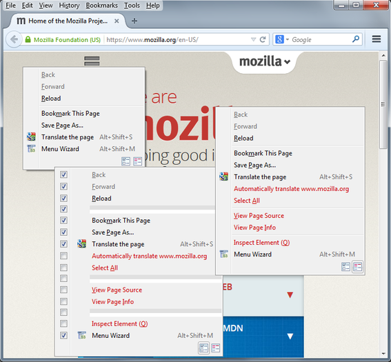
Task: Click the Translate icon in the checkbox menu
Action: pos(81,244)
